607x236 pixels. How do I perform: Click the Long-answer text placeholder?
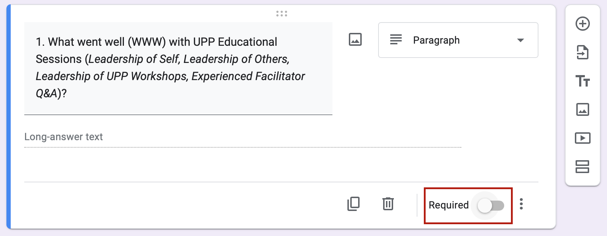pos(64,137)
